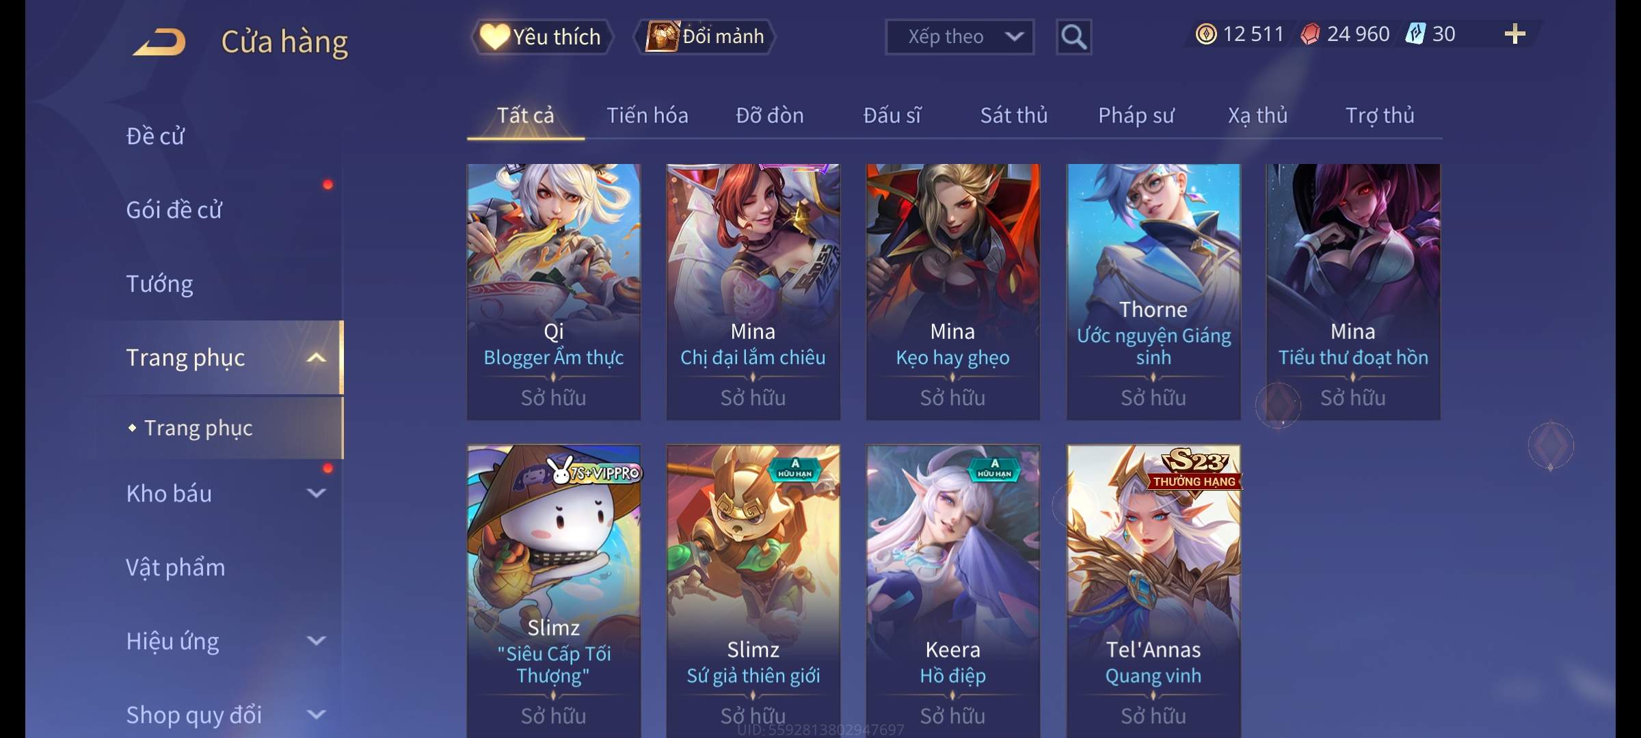Open the Gói đề cử sidebar item
1641x738 pixels.
point(174,210)
